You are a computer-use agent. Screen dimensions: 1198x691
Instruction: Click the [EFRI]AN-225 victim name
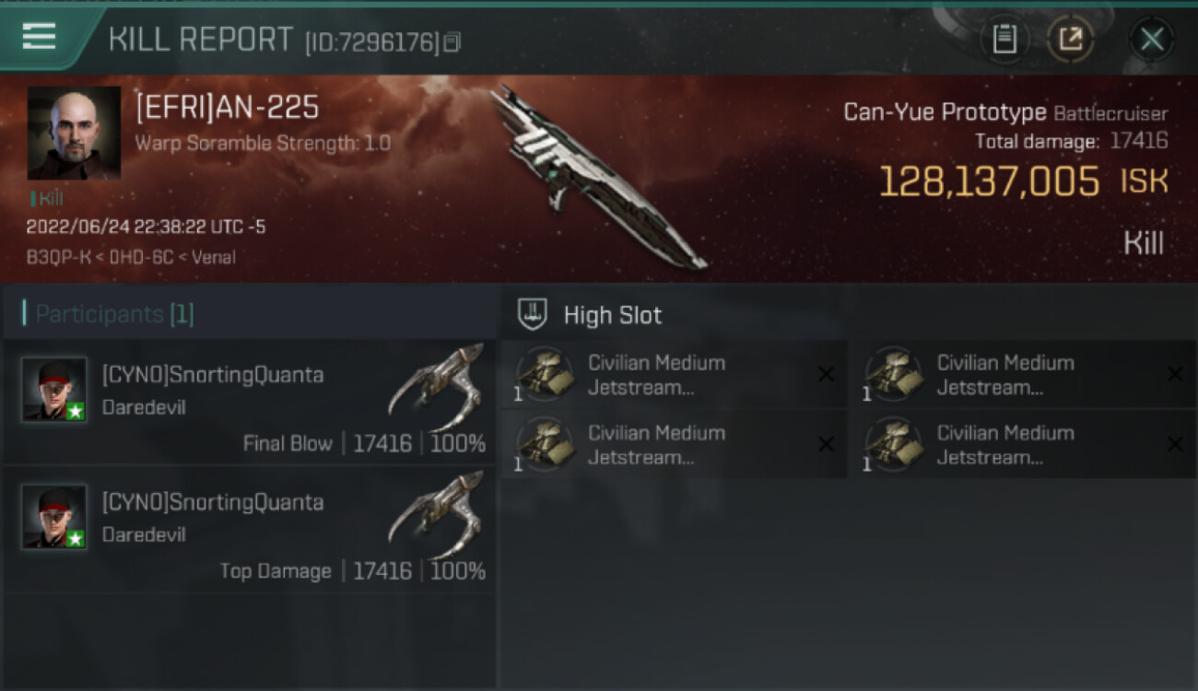[x=228, y=108]
